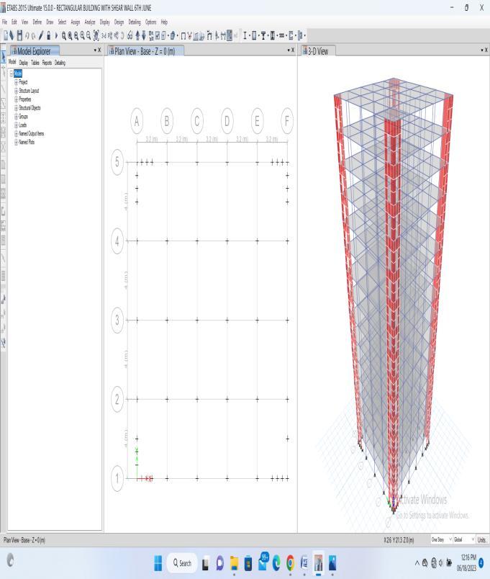The width and height of the screenshot is (490, 579).
Task: Switch to the Plan View Base tab
Action: click(145, 51)
